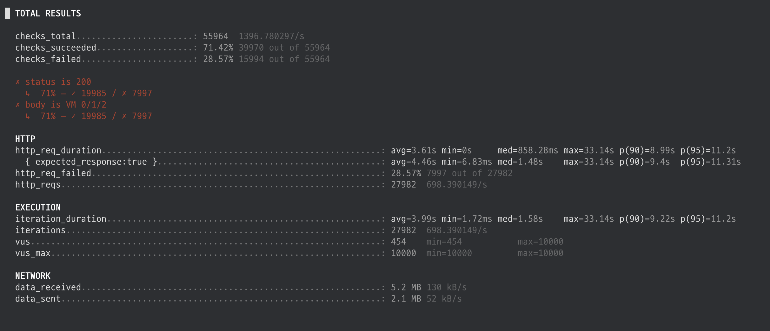Click the arrow glyph under 'status is 200'

(28, 94)
